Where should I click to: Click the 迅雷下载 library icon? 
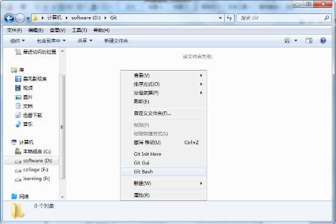pos(18,115)
